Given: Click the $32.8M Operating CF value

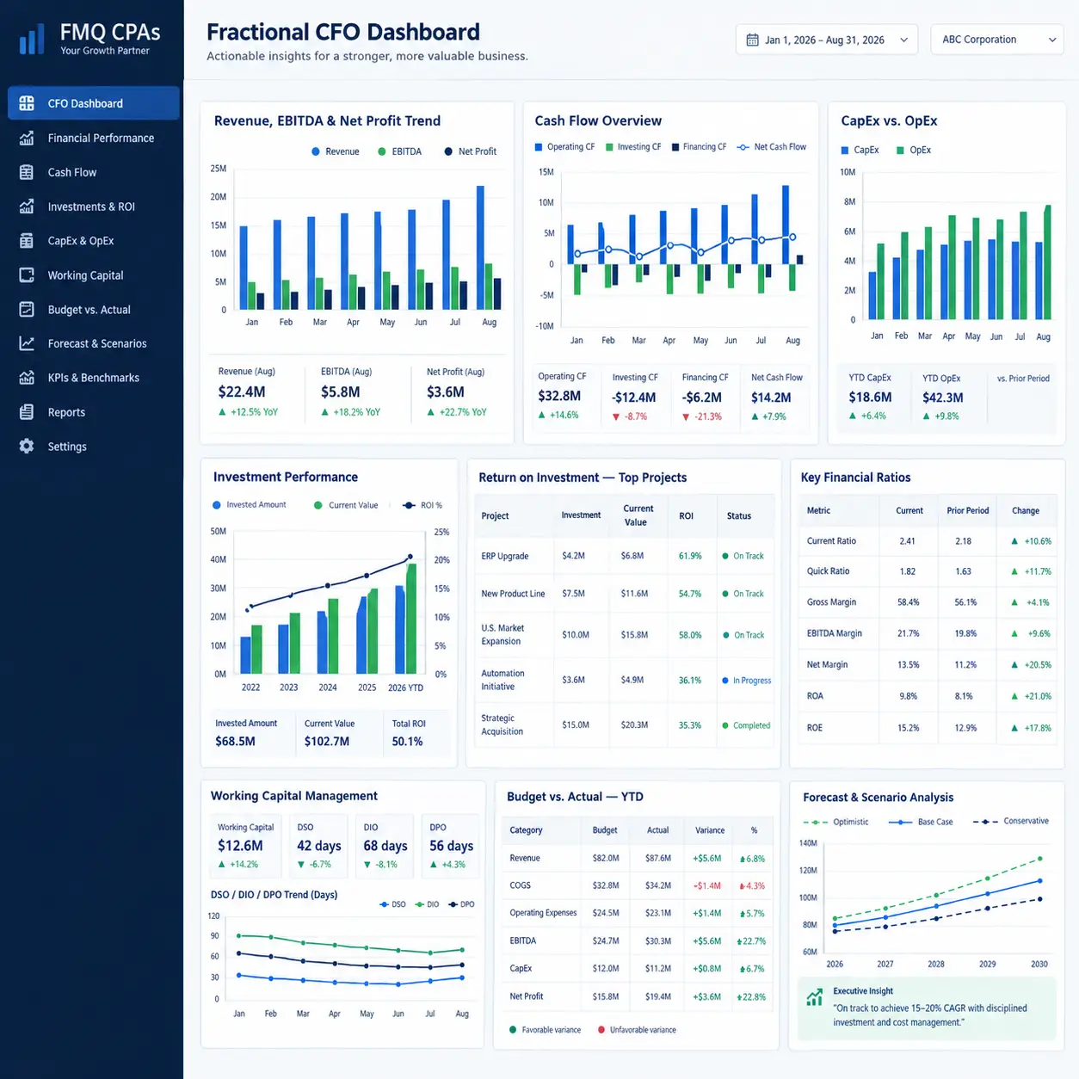Looking at the screenshot, I should click(559, 396).
